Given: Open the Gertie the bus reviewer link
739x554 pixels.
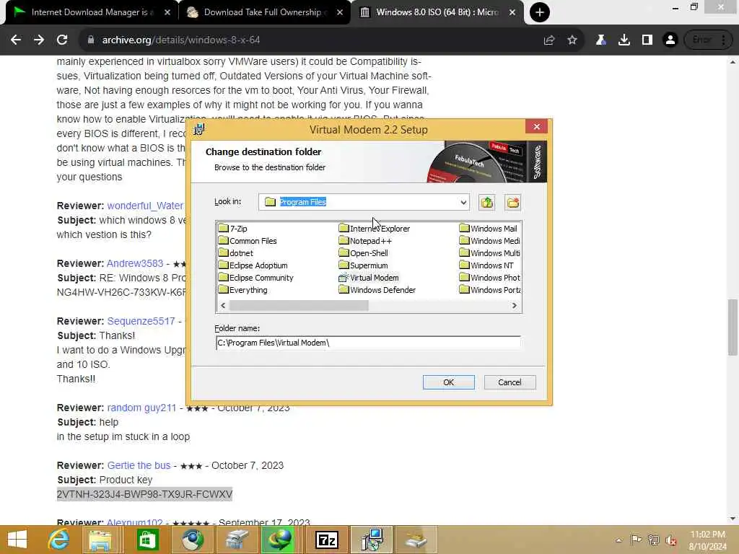Looking at the screenshot, I should 139,465.
